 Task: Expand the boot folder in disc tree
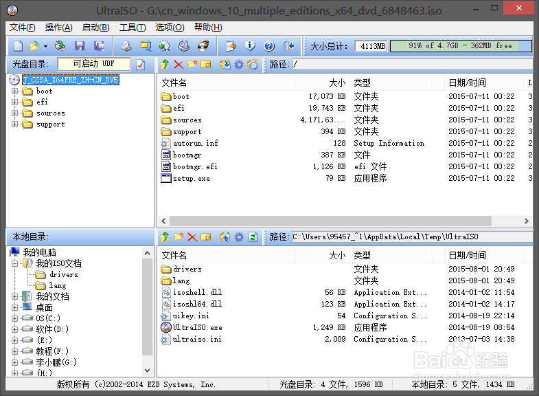14,91
